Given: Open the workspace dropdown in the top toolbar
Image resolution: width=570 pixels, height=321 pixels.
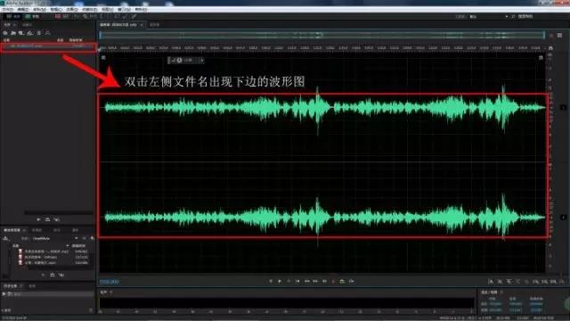Looking at the screenshot, I should click(488, 16).
